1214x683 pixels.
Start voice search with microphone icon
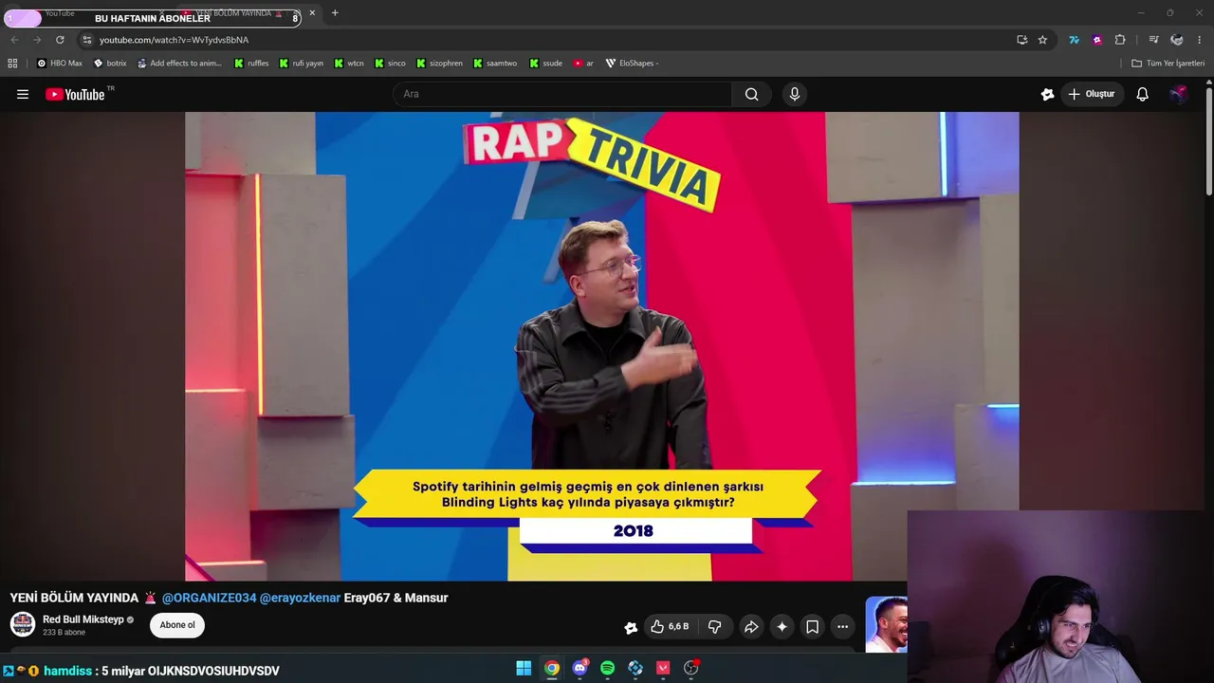tap(795, 94)
